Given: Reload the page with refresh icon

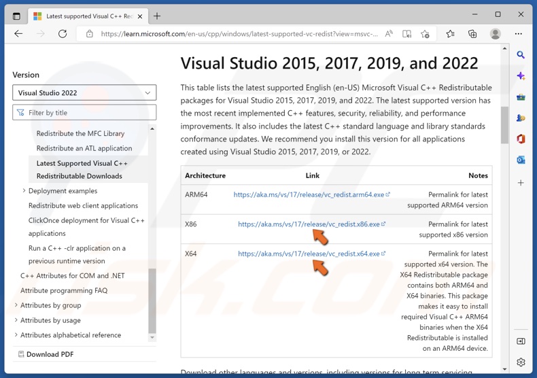Looking at the screenshot, I should pyautogui.click(x=63, y=33).
